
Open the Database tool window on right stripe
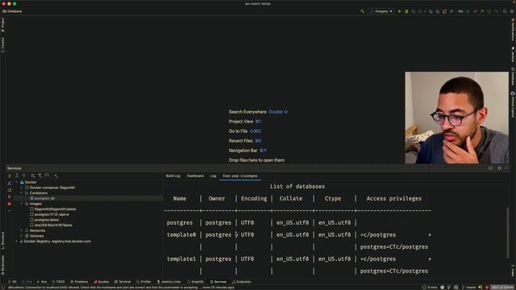click(513, 76)
